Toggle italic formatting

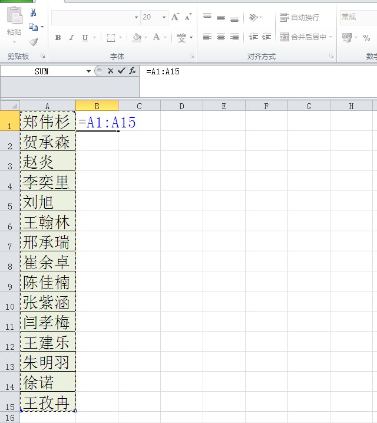click(x=71, y=38)
